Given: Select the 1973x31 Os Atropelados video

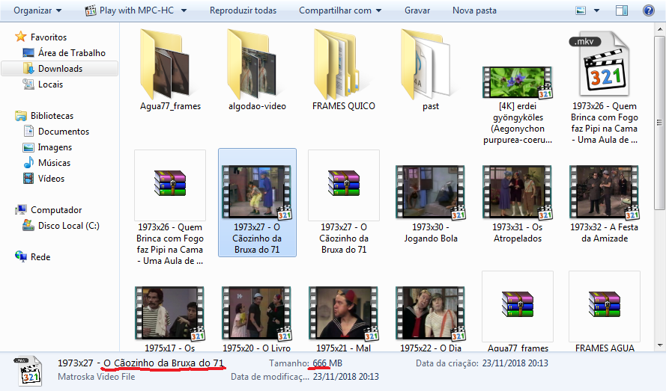Looking at the screenshot, I should coord(518,191).
